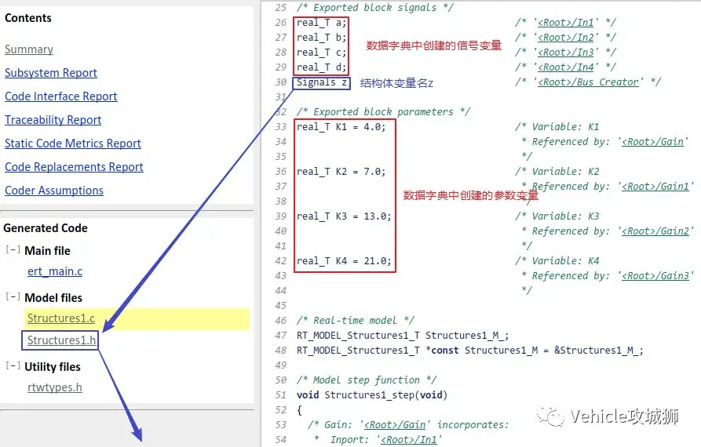Click the '*const Structures1_M = &Structures1_M_;' line
Screen dimensions: 701x447
point(535,351)
